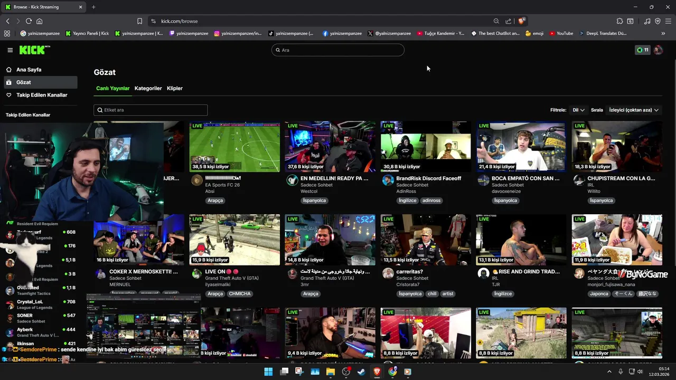This screenshot has width=676, height=380.
Task: Open the BrandRisk Discord Faceoff stream thumbnail
Action: point(426,147)
